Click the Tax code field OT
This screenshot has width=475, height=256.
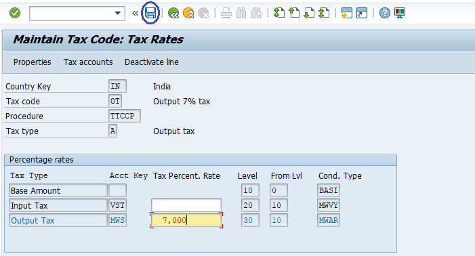coord(115,101)
